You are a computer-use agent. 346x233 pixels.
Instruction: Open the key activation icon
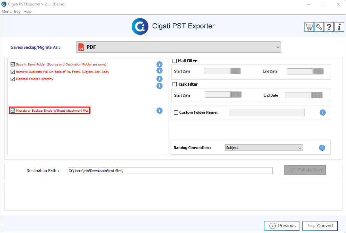(x=319, y=27)
